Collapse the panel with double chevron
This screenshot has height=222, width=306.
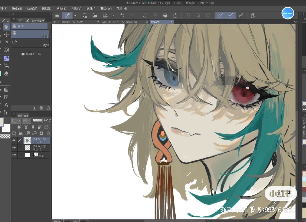coord(13,14)
